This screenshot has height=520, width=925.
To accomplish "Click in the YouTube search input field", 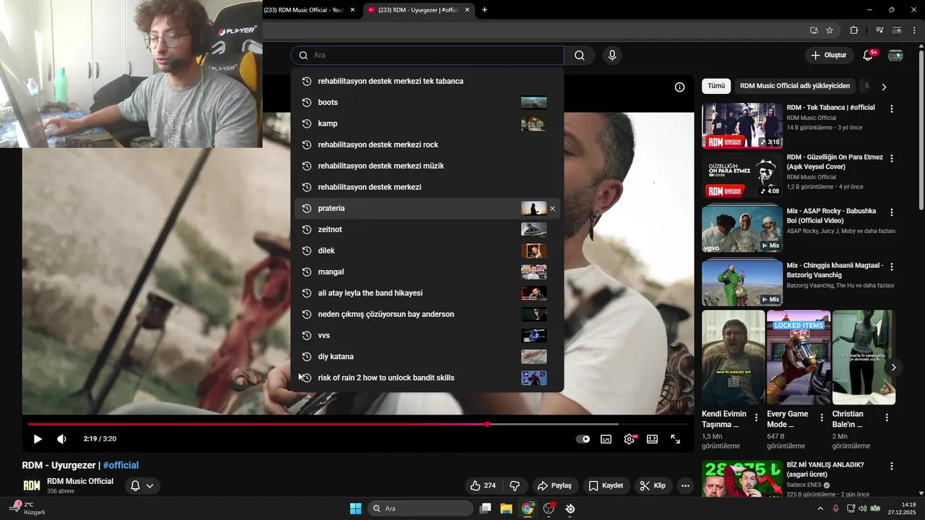I will 427,56.
